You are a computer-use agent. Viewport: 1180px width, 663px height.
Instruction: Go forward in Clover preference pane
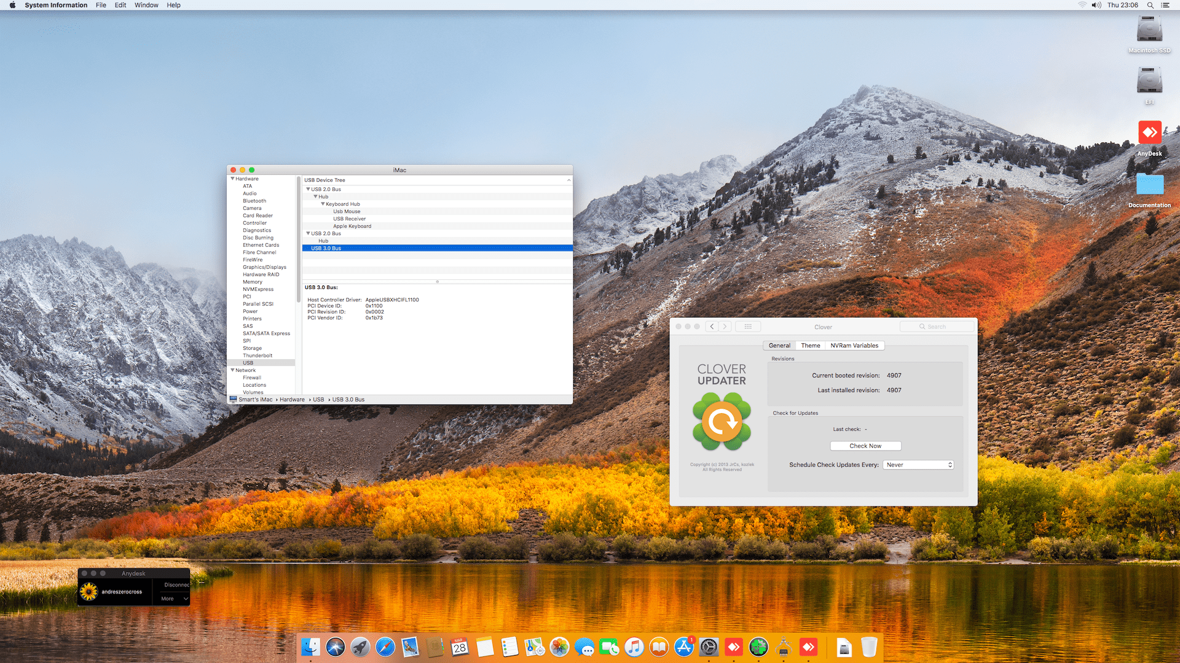click(725, 327)
